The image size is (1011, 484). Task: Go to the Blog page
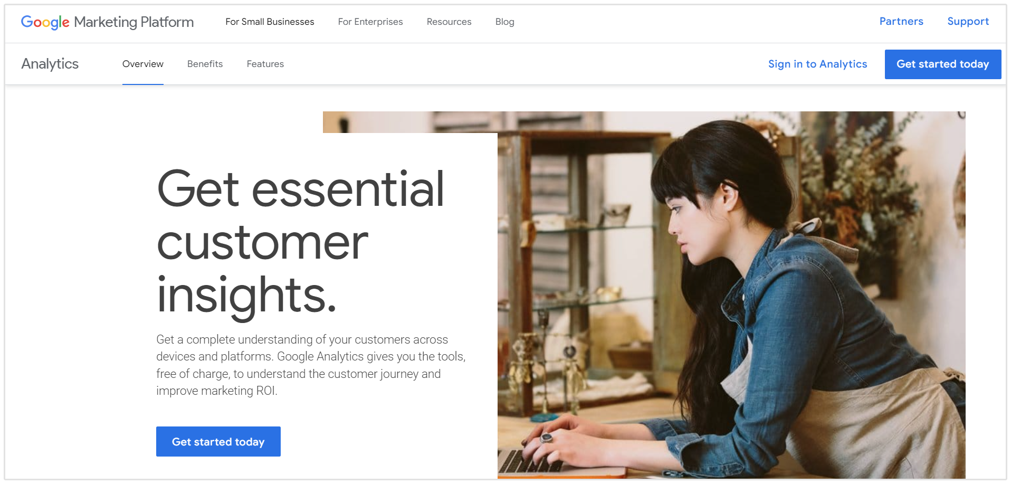coord(504,22)
